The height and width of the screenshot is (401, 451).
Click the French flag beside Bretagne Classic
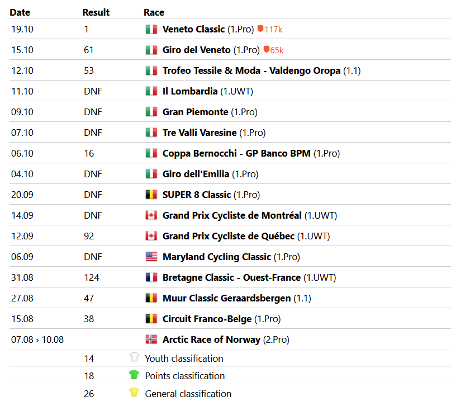(151, 277)
